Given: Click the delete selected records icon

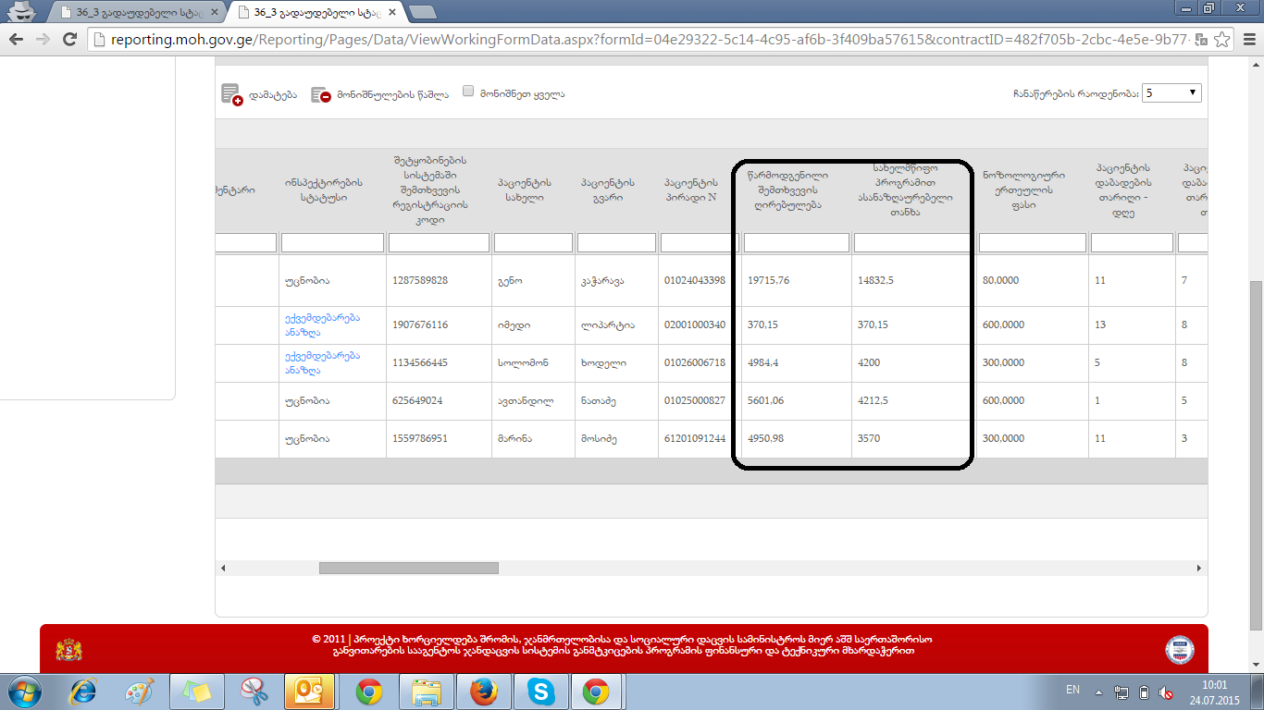Looking at the screenshot, I should pos(320,94).
